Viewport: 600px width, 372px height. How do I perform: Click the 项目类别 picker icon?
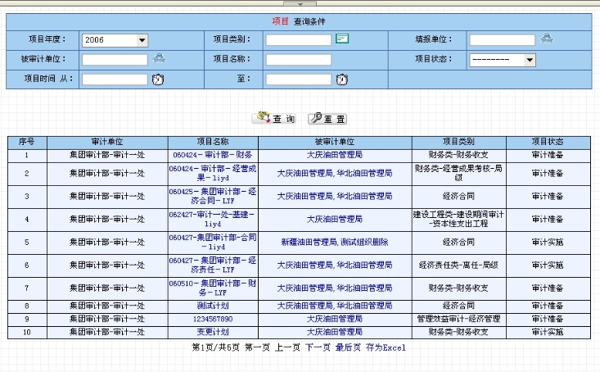(342, 39)
